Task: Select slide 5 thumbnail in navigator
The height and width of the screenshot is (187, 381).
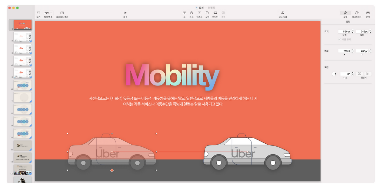Action: point(23,73)
